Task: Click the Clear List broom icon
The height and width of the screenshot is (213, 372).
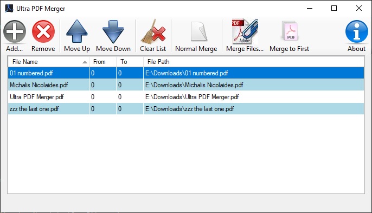Action: click(153, 31)
